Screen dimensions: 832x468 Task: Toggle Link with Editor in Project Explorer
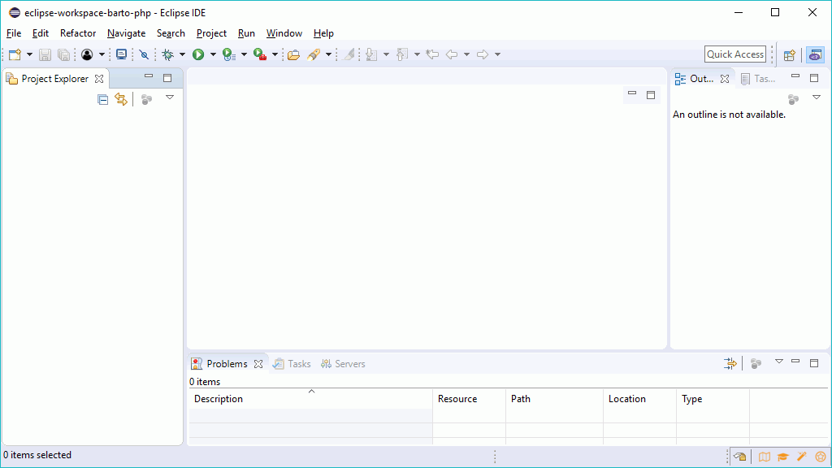tap(122, 99)
